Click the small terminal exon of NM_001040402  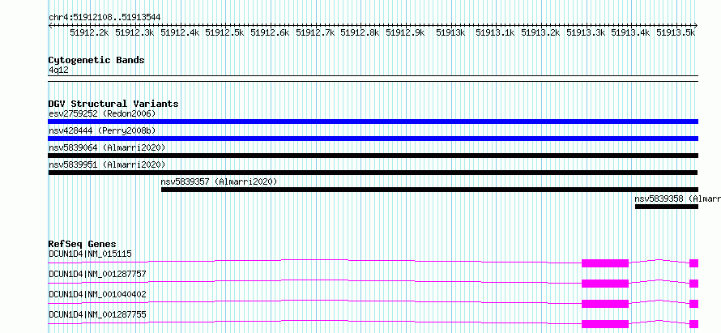[x=694, y=304]
